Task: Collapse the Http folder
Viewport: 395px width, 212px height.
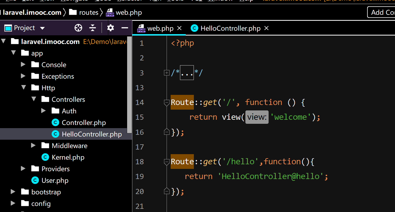Action: [24, 88]
